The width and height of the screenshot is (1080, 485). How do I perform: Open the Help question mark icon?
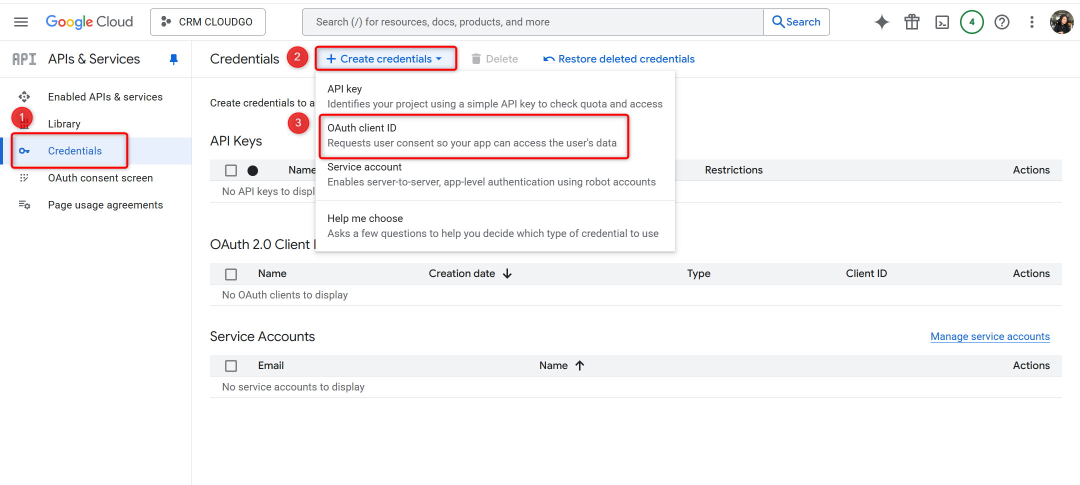[x=1001, y=22]
